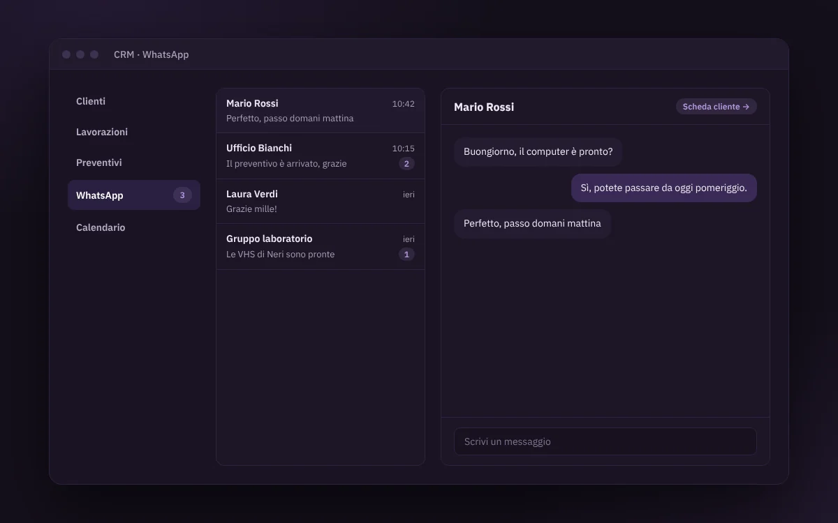838x523 pixels.
Task: Click 'Il preventivo è arrivato, grazie' preview
Action: (x=286, y=164)
